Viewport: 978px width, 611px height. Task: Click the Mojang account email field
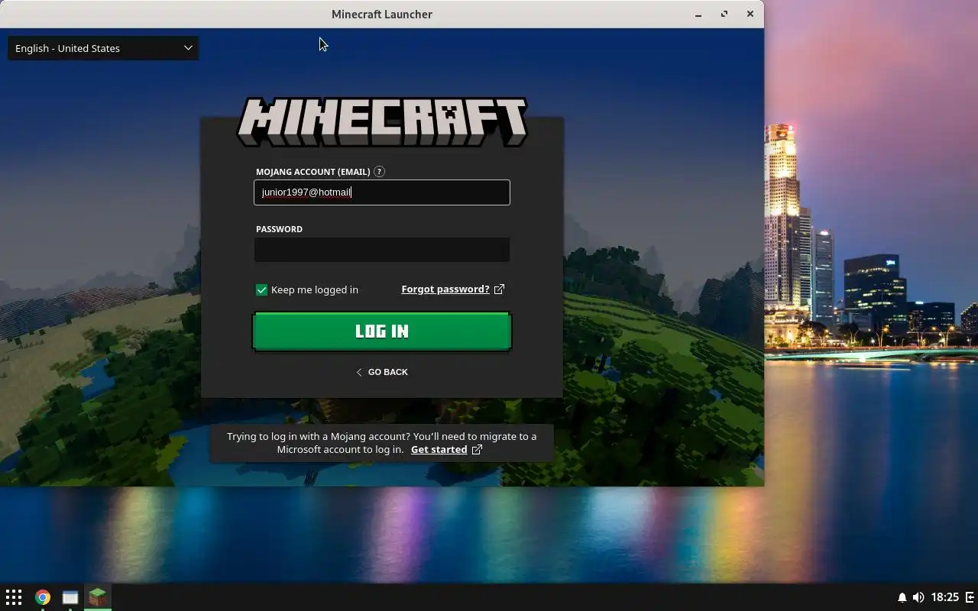pos(381,192)
